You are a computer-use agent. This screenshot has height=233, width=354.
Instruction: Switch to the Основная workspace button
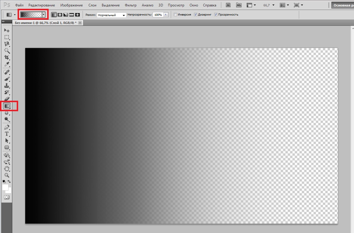(x=343, y=5)
